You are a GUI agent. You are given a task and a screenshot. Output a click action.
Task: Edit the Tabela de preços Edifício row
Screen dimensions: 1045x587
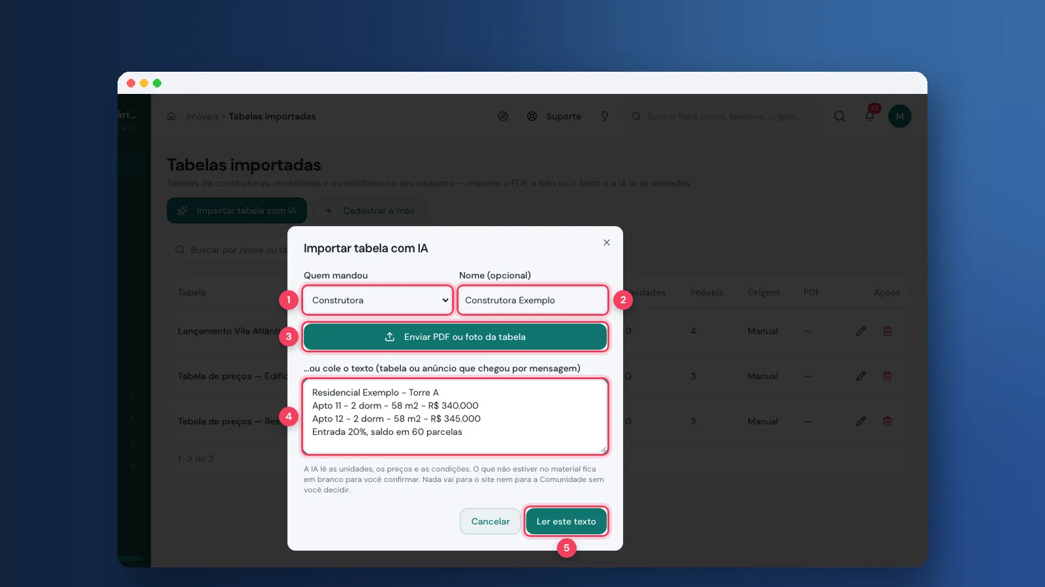point(861,376)
